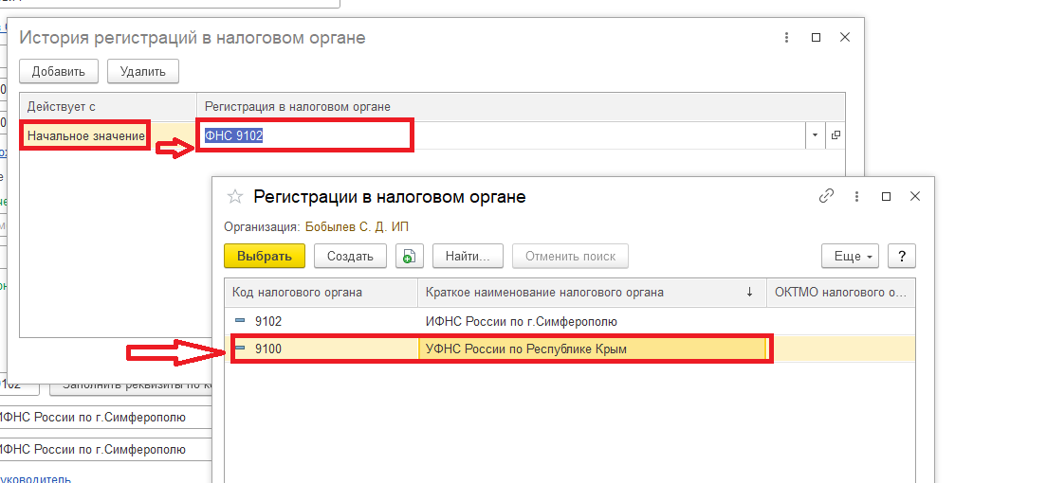Click the question mark help button

pyautogui.click(x=901, y=257)
